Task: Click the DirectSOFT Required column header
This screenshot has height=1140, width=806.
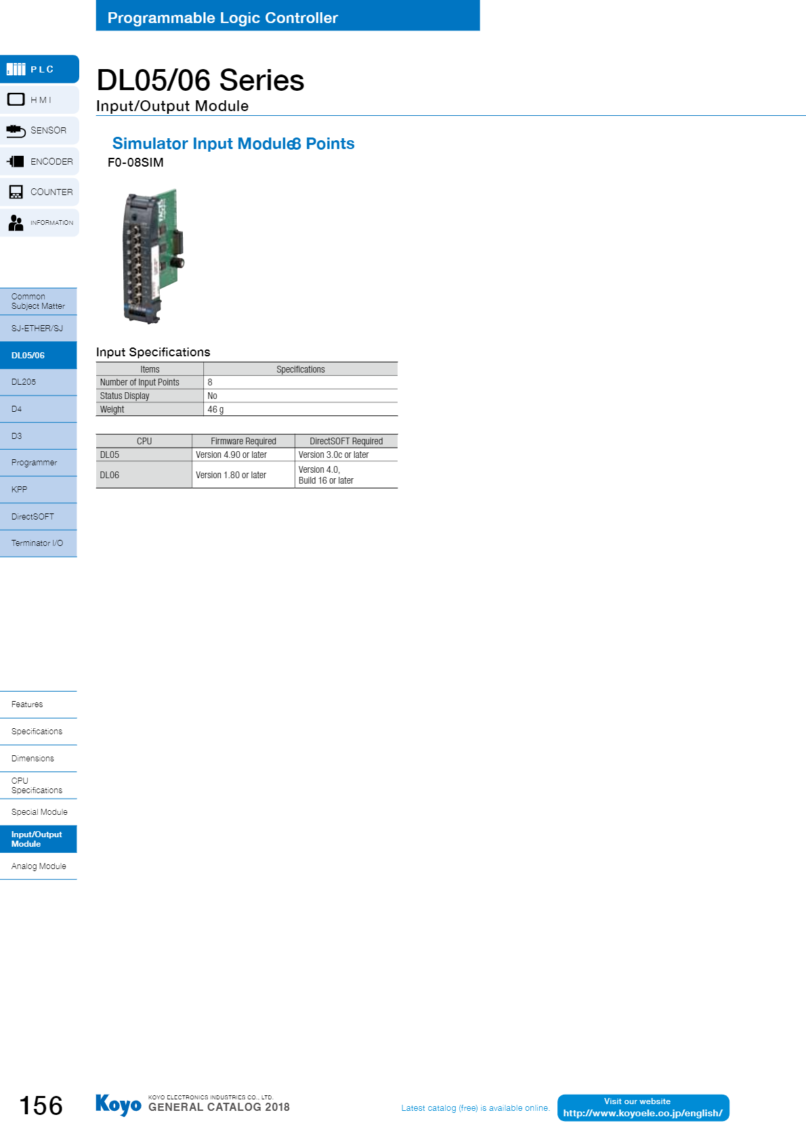Action: pyautogui.click(x=346, y=441)
